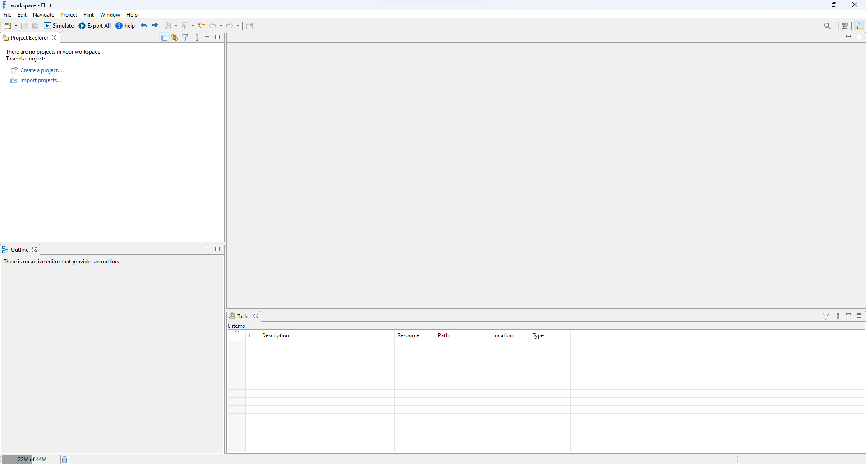Image resolution: width=866 pixels, height=464 pixels.
Task: Click the Export All gear icon
Action: [x=83, y=26]
